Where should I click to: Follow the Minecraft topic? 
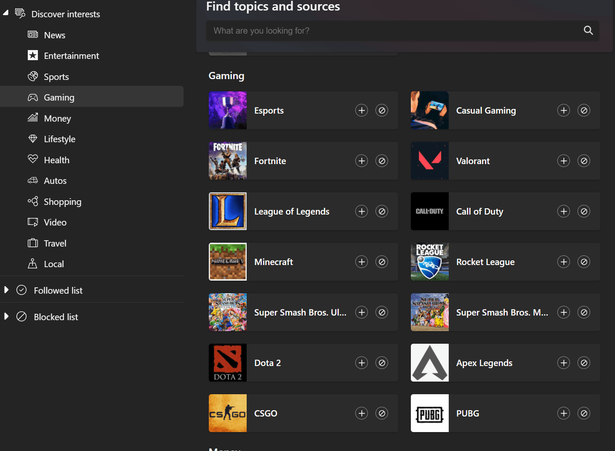[x=362, y=262]
